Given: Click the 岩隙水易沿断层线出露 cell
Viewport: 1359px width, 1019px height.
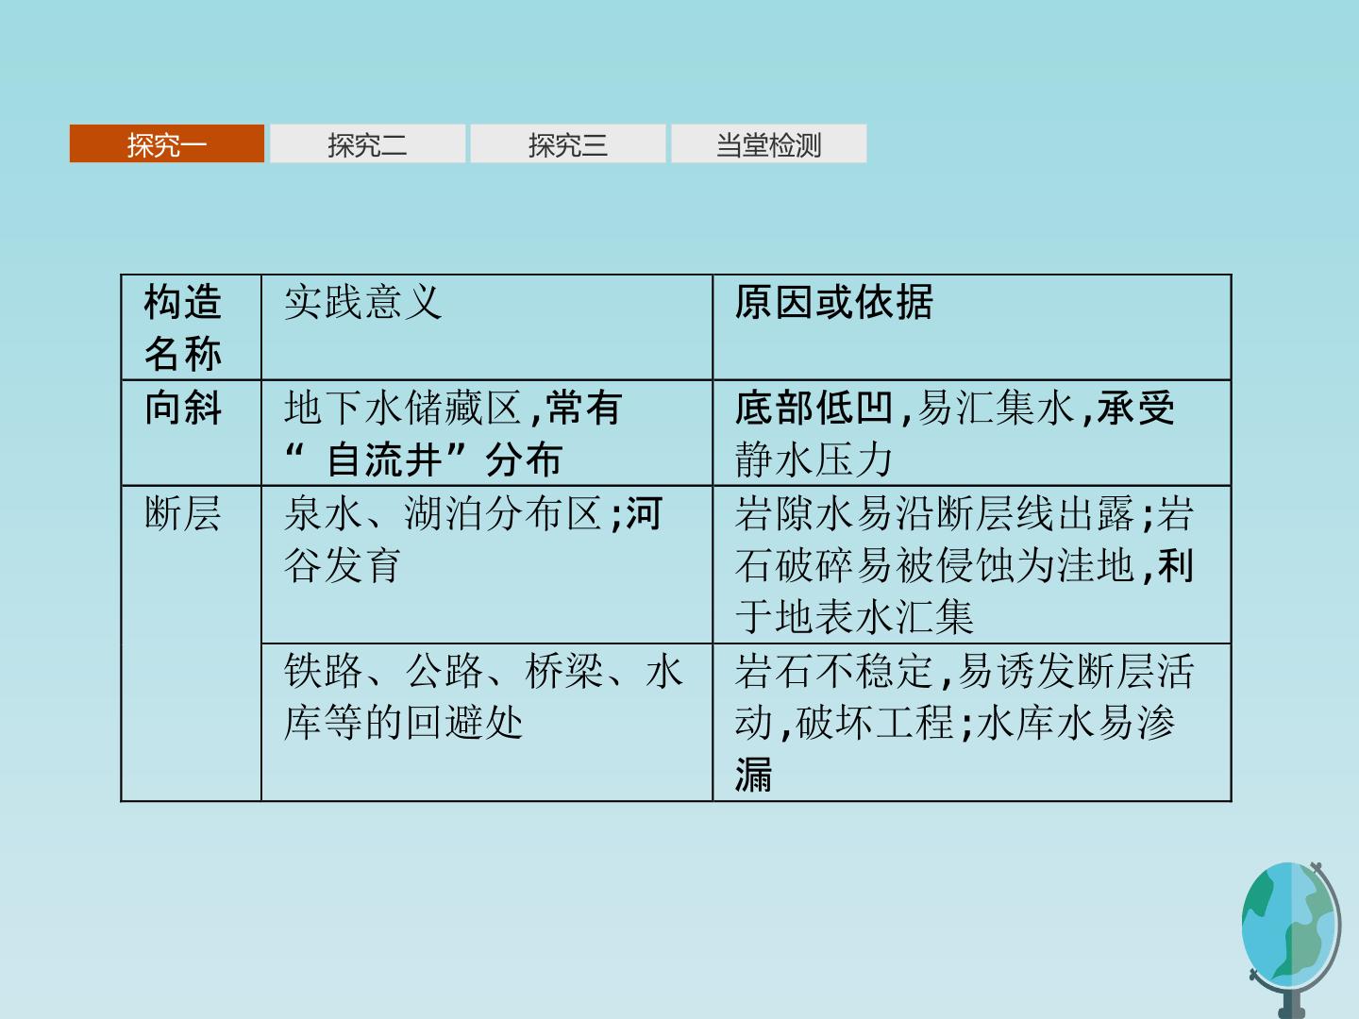Looking at the screenshot, I should point(972,565).
